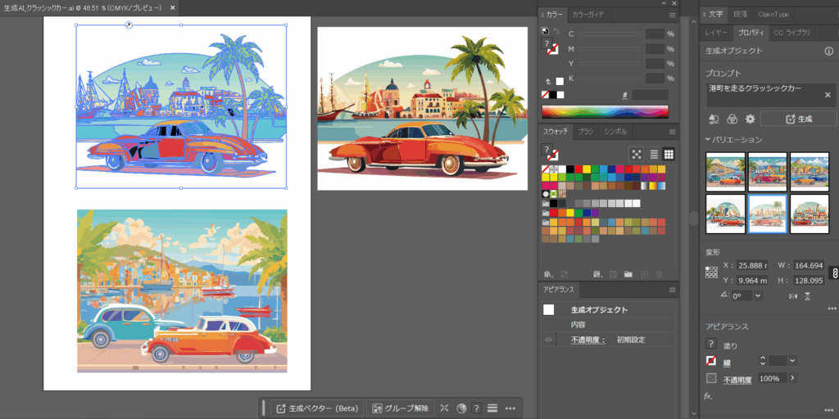The image size is (839, 419).
Task: Toggle visibility eye for 不透明度 in Appearance panel
Action: coord(548,340)
